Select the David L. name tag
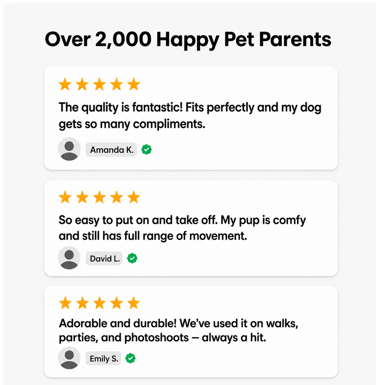 [x=104, y=258]
